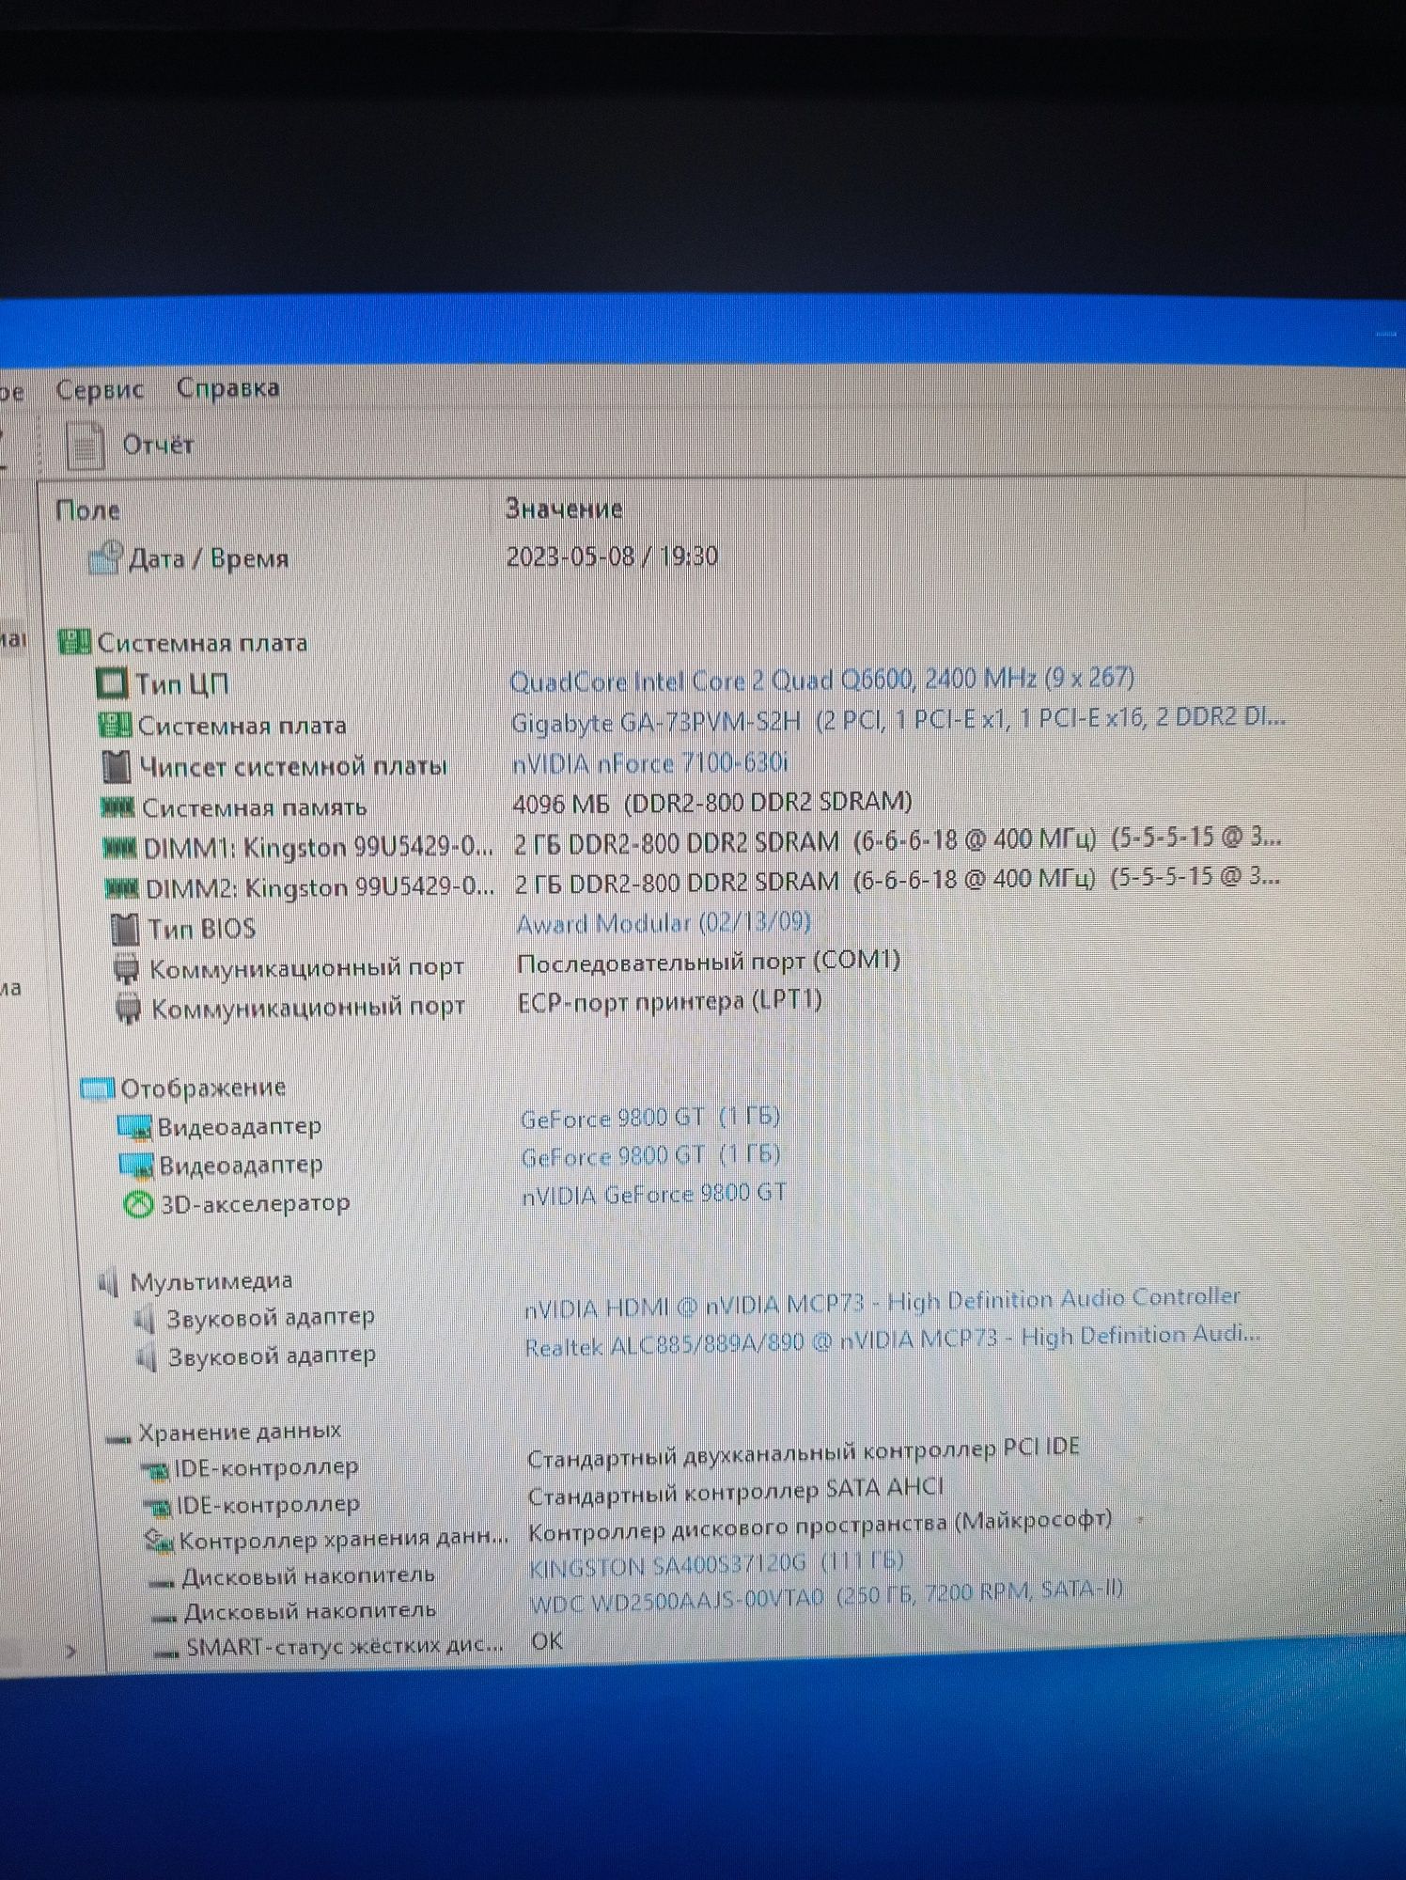The height and width of the screenshot is (1880, 1406).
Task: Click the Realtek Звуковой адаптер speaker icon
Action: (147, 1358)
